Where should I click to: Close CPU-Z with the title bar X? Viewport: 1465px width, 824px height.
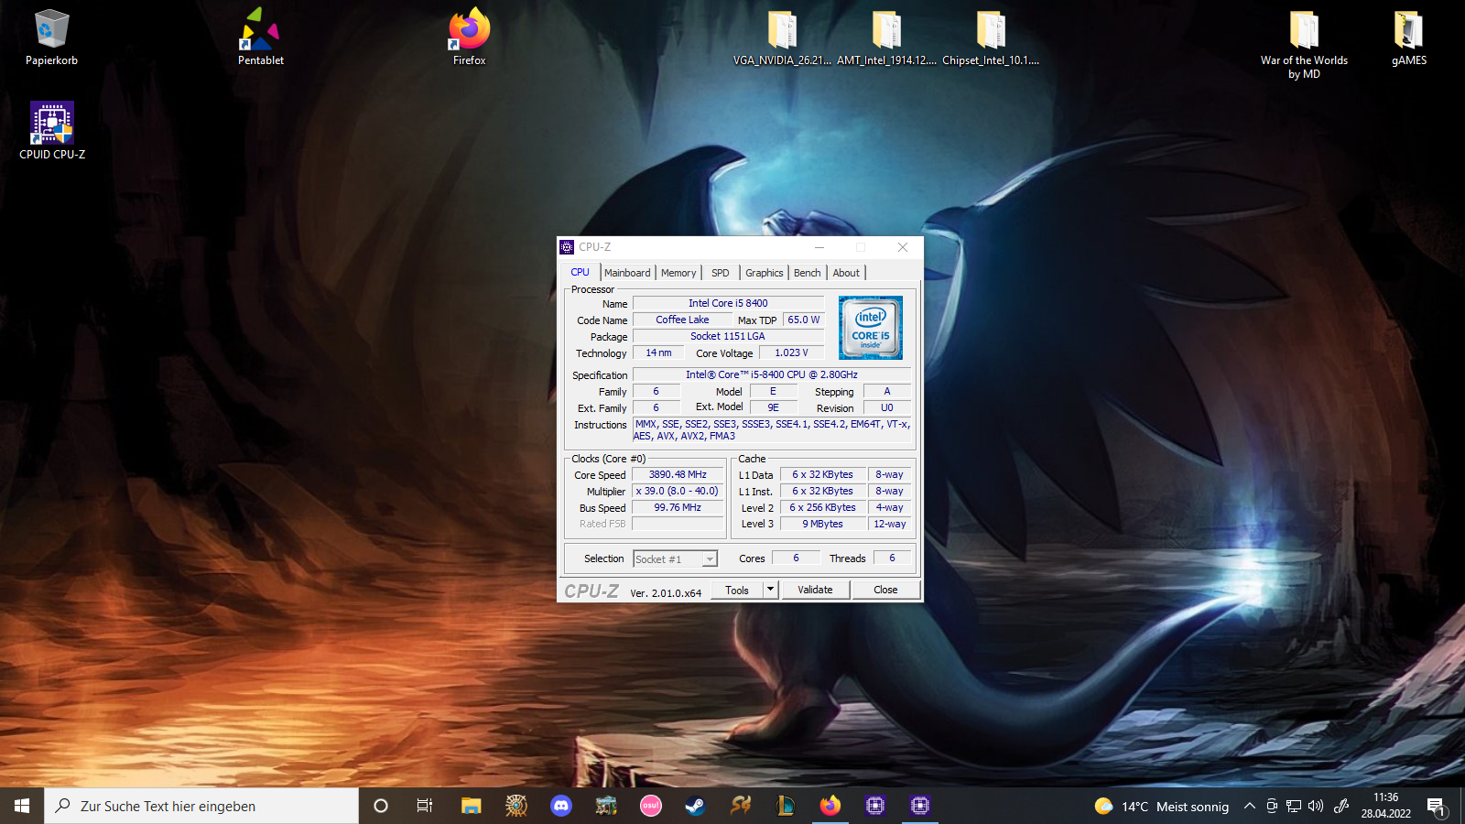pos(903,247)
